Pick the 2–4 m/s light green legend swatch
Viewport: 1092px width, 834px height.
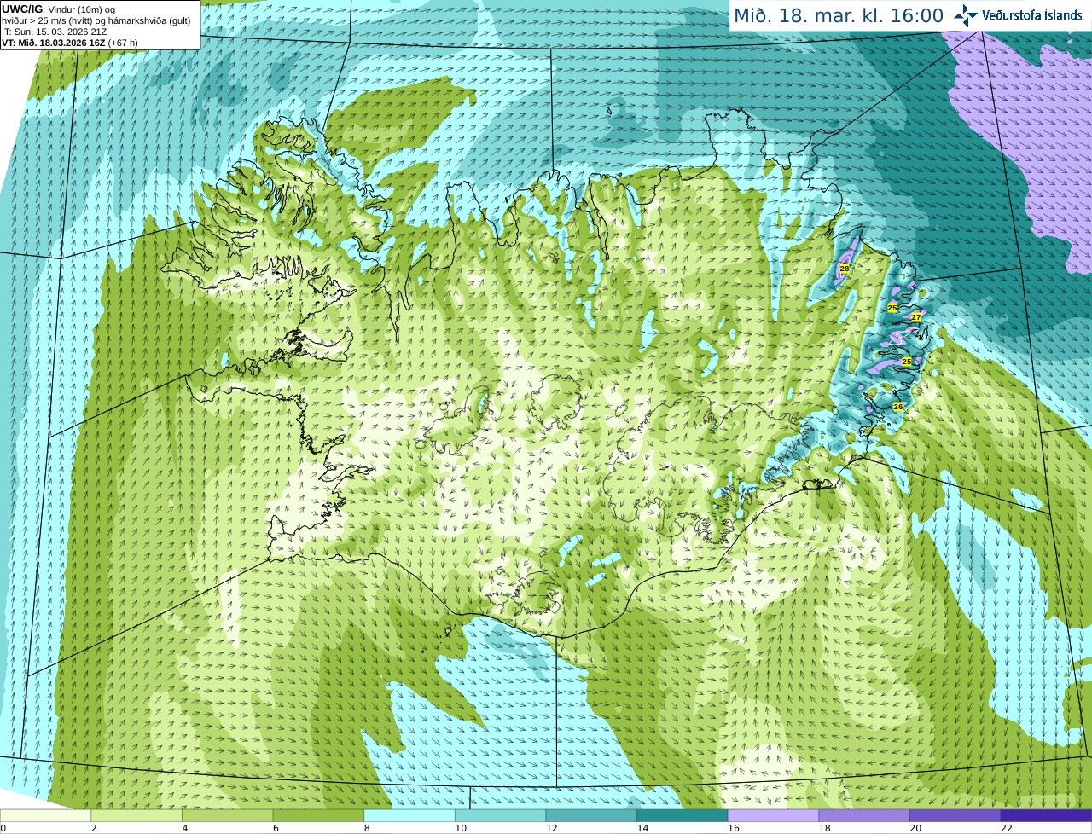(x=136, y=815)
